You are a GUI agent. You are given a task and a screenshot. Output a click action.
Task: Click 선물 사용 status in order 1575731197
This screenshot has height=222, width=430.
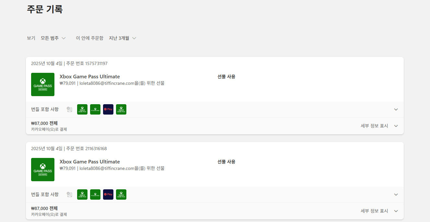[x=227, y=77]
